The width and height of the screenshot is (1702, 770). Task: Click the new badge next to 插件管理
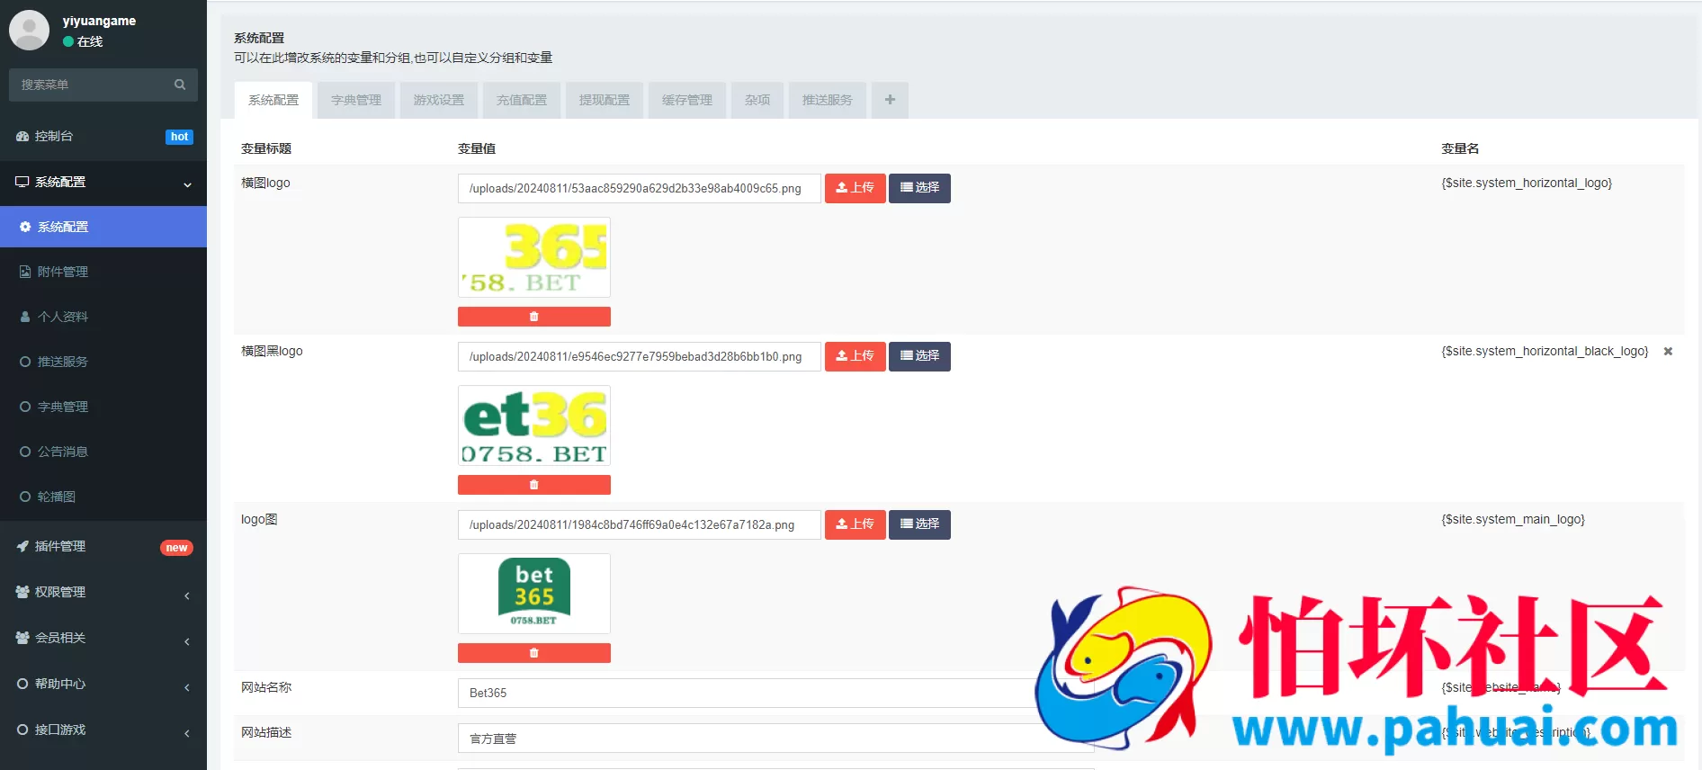(x=176, y=548)
